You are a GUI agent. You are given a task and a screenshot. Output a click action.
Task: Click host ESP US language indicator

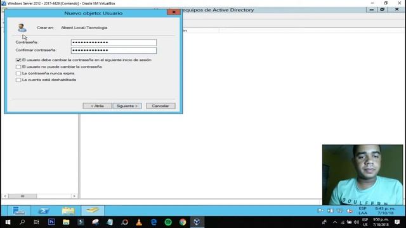click(365, 222)
